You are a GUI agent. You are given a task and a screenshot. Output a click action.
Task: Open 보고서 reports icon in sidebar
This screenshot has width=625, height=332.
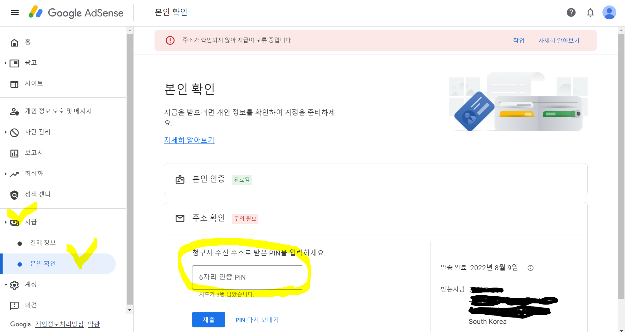click(14, 153)
